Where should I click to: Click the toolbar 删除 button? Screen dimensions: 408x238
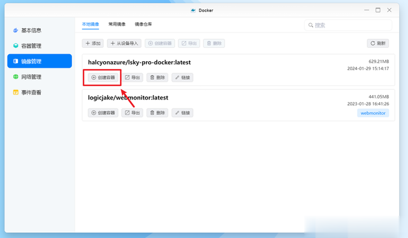[214, 43]
